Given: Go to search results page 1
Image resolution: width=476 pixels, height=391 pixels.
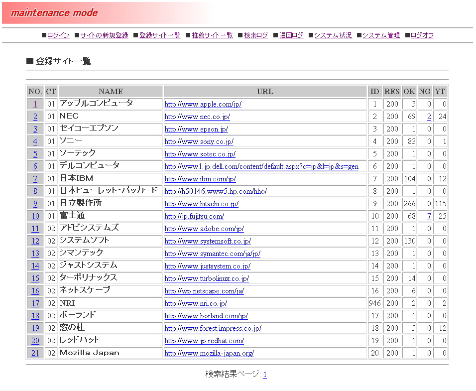Looking at the screenshot, I should click(x=265, y=375).
